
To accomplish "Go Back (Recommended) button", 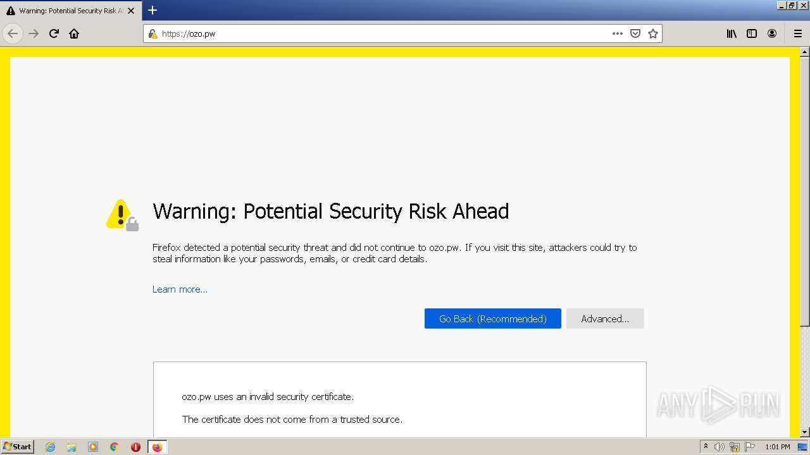I will tap(493, 318).
